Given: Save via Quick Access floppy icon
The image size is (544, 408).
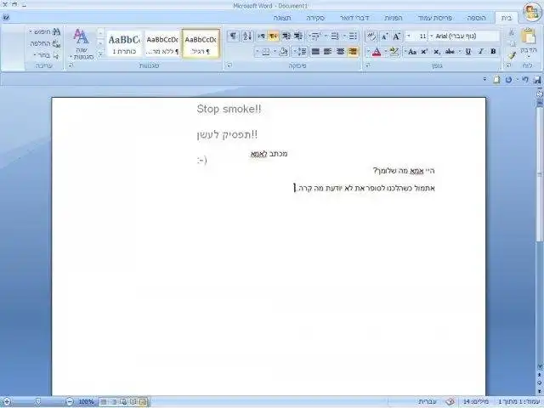Looking at the screenshot, I should 537,80.
